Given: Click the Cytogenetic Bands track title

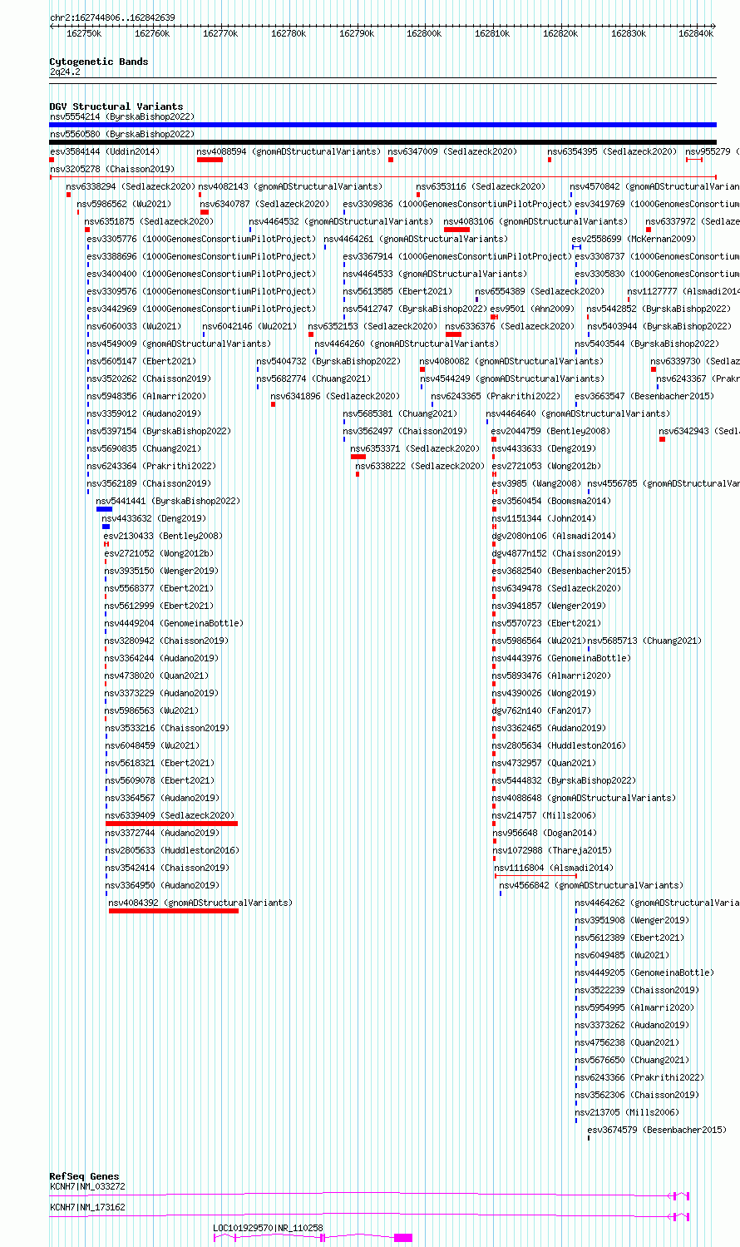Looking at the screenshot, I should tap(98, 62).
